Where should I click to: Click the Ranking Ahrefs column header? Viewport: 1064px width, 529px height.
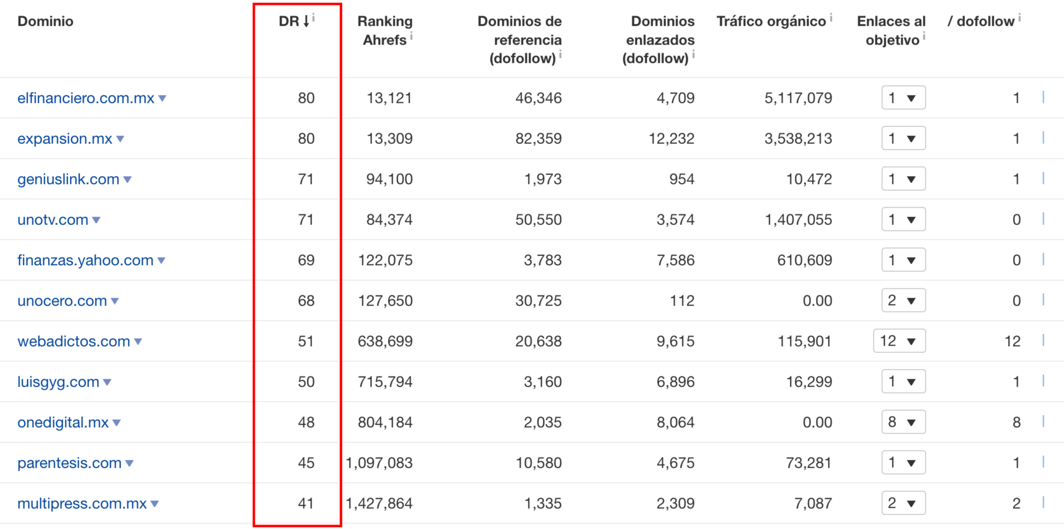(x=385, y=31)
